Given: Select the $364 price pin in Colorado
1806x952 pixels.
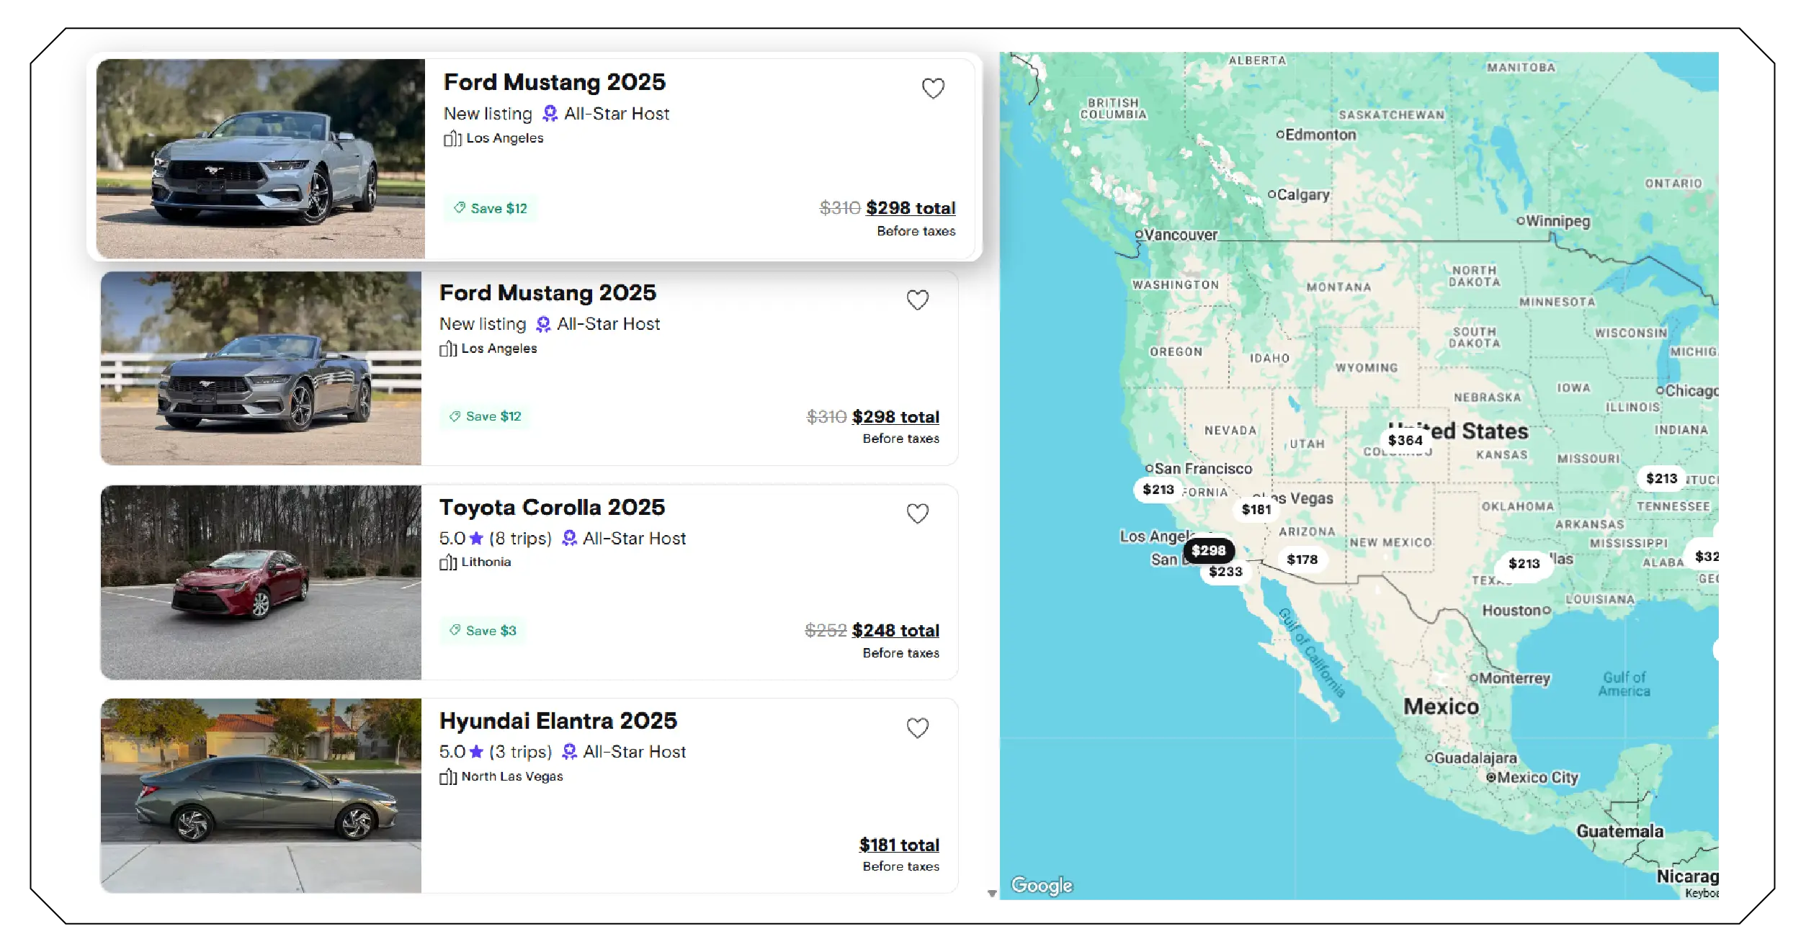Looking at the screenshot, I should point(1405,440).
